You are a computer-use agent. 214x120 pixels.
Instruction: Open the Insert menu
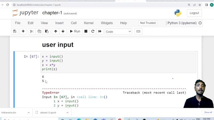tap(60, 23)
